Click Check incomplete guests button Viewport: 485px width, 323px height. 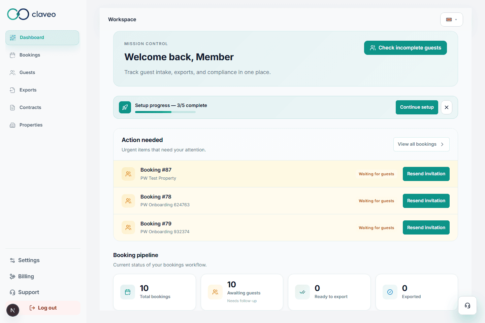click(406, 48)
